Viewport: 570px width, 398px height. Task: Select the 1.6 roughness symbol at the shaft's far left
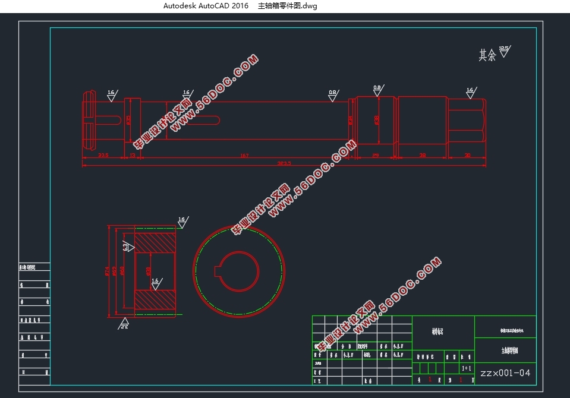(x=111, y=94)
